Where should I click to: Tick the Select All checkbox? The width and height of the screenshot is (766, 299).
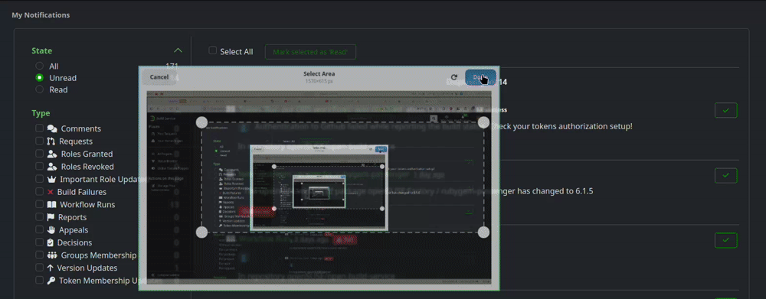(x=212, y=50)
